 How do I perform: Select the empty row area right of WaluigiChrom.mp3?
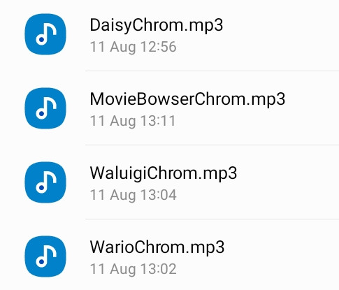tap(288, 182)
